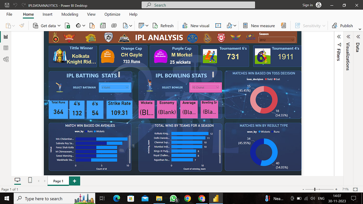
Task: Switch to Mobile layout view at the bottom
Action: coord(30,180)
